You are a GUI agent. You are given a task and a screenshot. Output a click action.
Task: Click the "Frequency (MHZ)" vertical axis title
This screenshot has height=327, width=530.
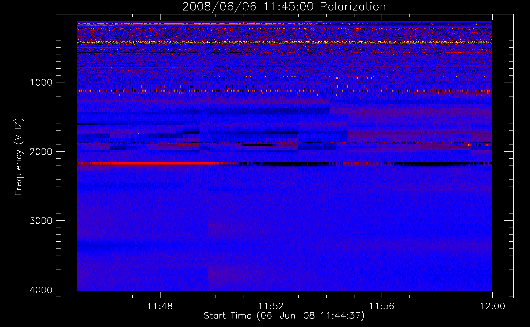point(19,157)
